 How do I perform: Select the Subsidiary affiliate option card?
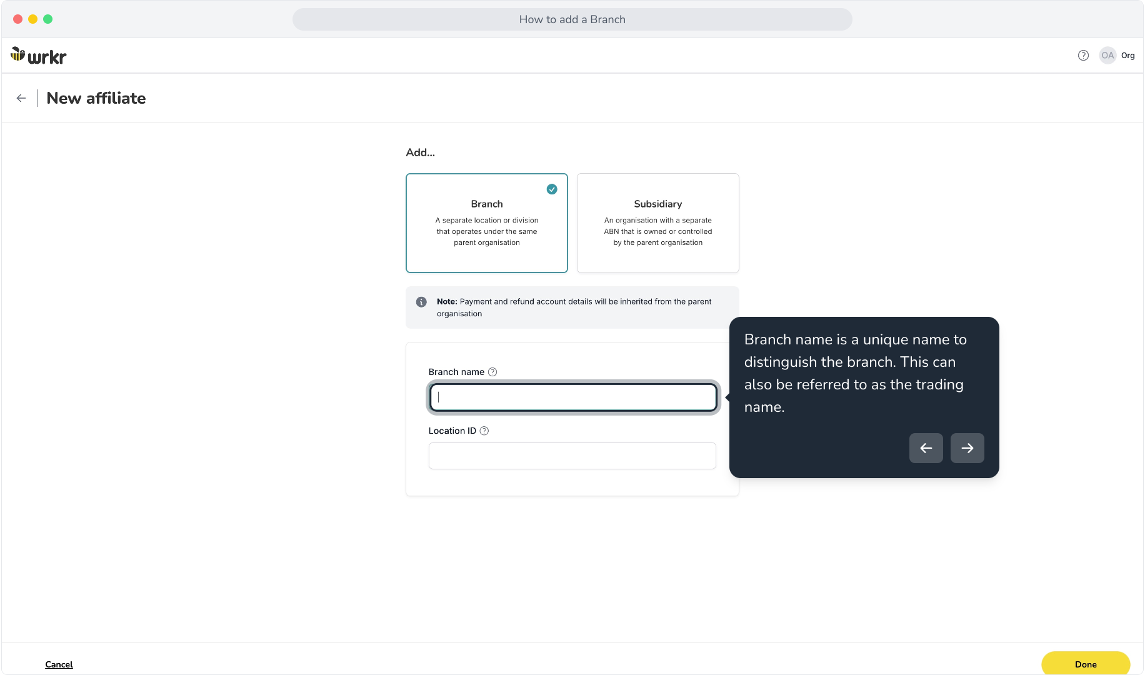pyautogui.click(x=658, y=223)
